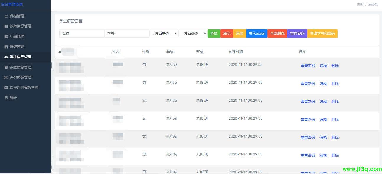Click the 课程评价模板管理 sidebar icon
Image resolution: width=382 pixels, height=174 pixels.
[6, 87]
